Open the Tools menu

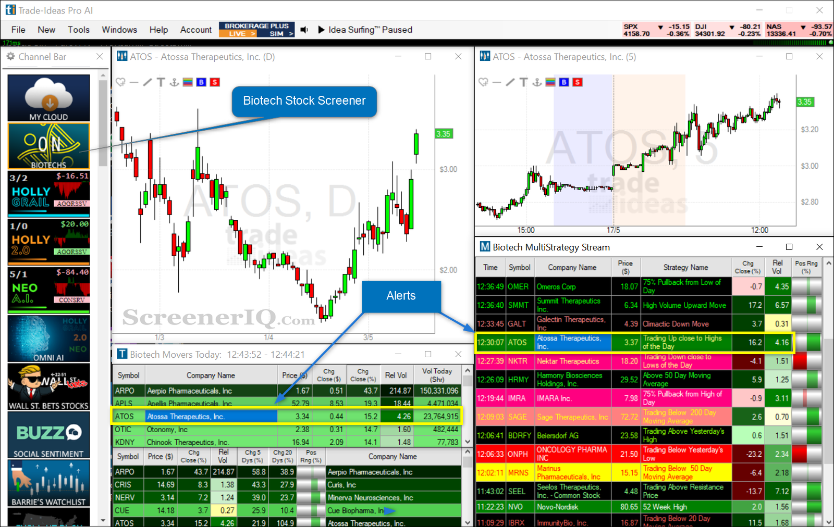pos(79,30)
